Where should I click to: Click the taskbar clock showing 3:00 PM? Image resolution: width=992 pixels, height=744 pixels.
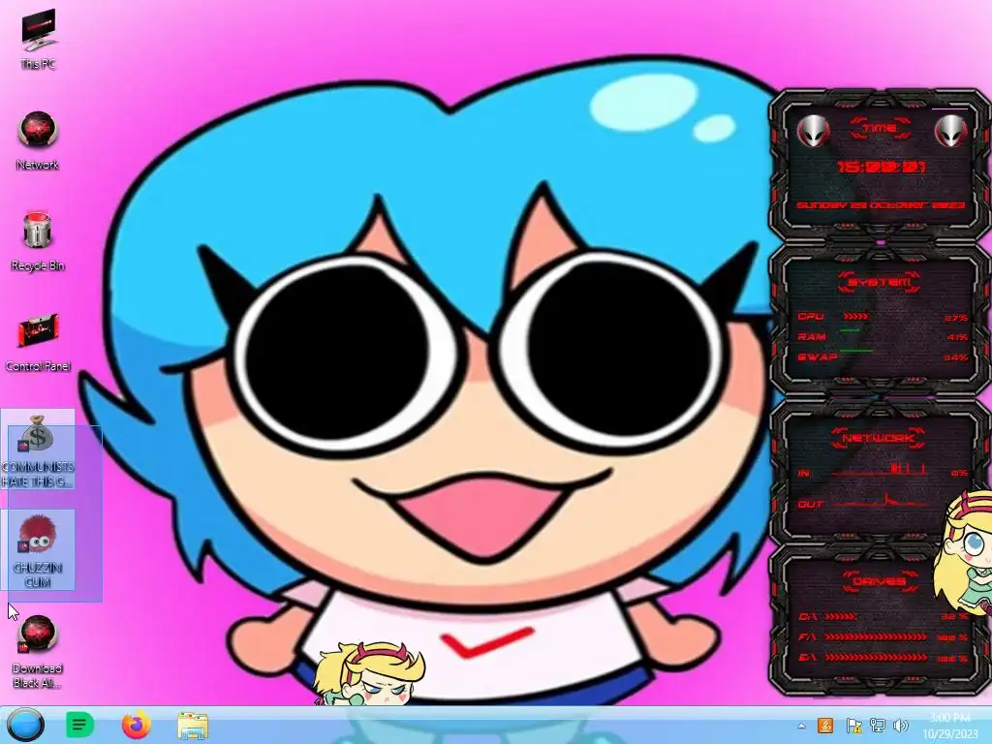click(950, 726)
